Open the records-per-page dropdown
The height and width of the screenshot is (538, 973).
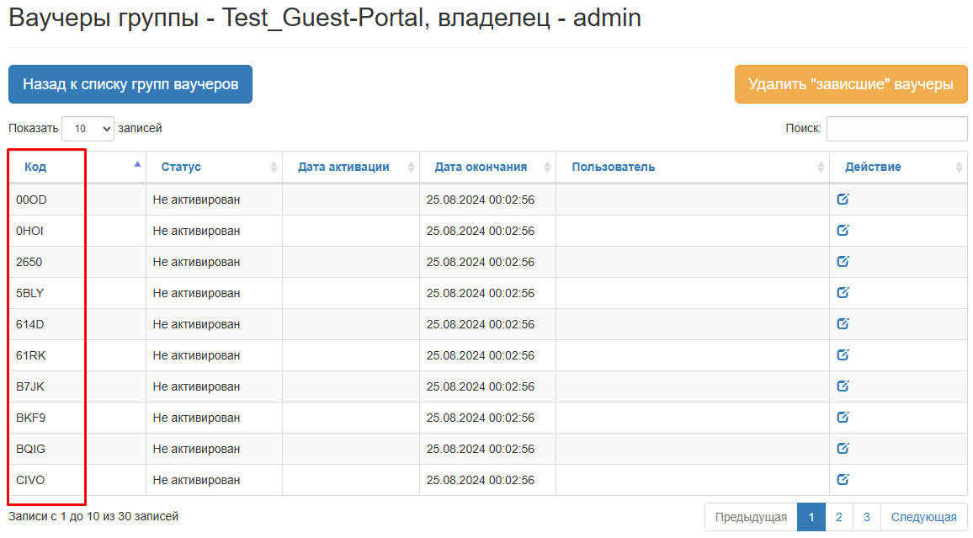pyautogui.click(x=88, y=129)
